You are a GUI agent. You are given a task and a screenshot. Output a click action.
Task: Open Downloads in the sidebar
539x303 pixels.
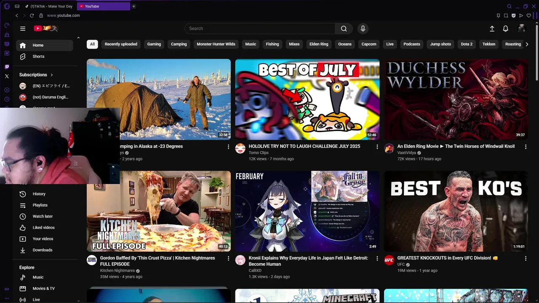click(x=45, y=250)
